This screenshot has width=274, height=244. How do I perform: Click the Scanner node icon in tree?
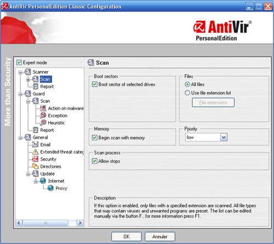coord(28,72)
